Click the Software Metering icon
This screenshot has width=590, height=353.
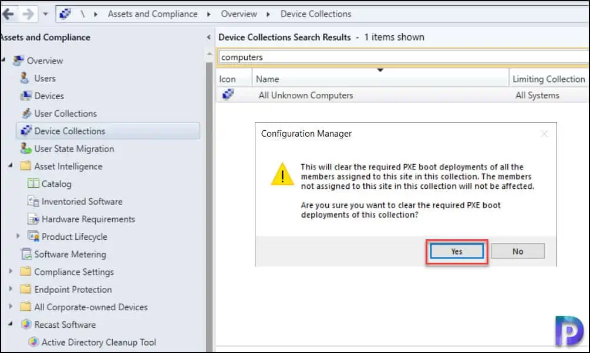pos(26,254)
